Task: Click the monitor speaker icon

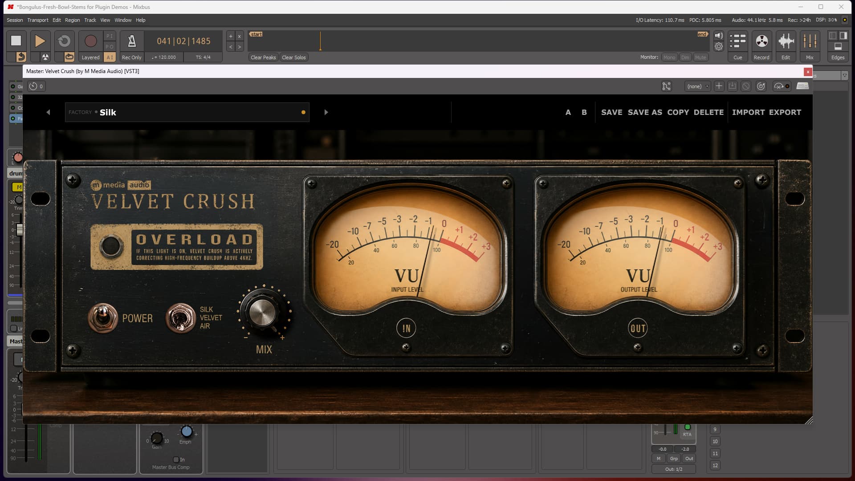Action: coord(719,36)
